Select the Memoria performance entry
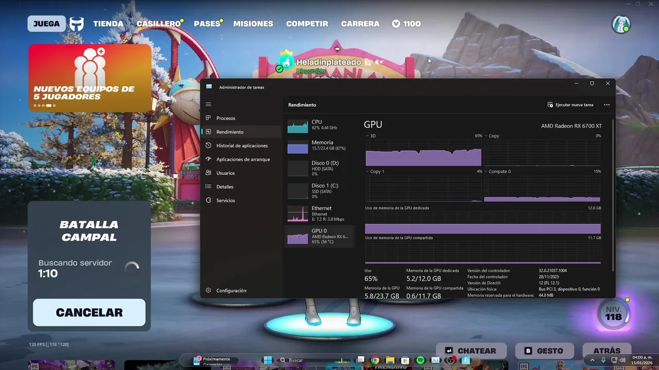The height and width of the screenshot is (370, 659). click(x=319, y=145)
